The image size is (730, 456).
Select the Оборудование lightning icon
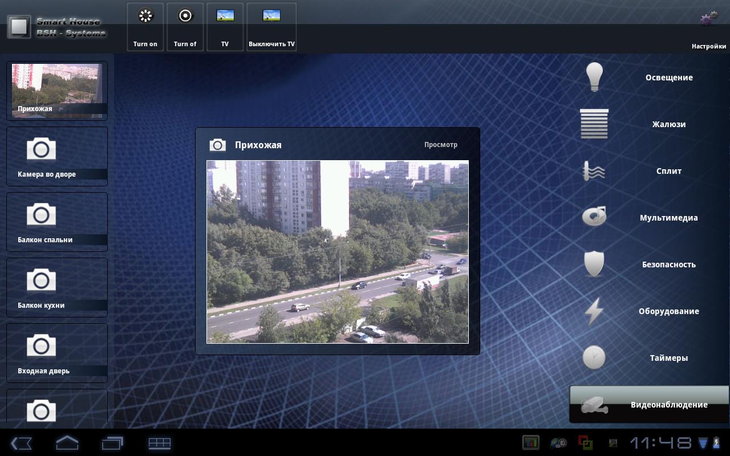pos(594,311)
